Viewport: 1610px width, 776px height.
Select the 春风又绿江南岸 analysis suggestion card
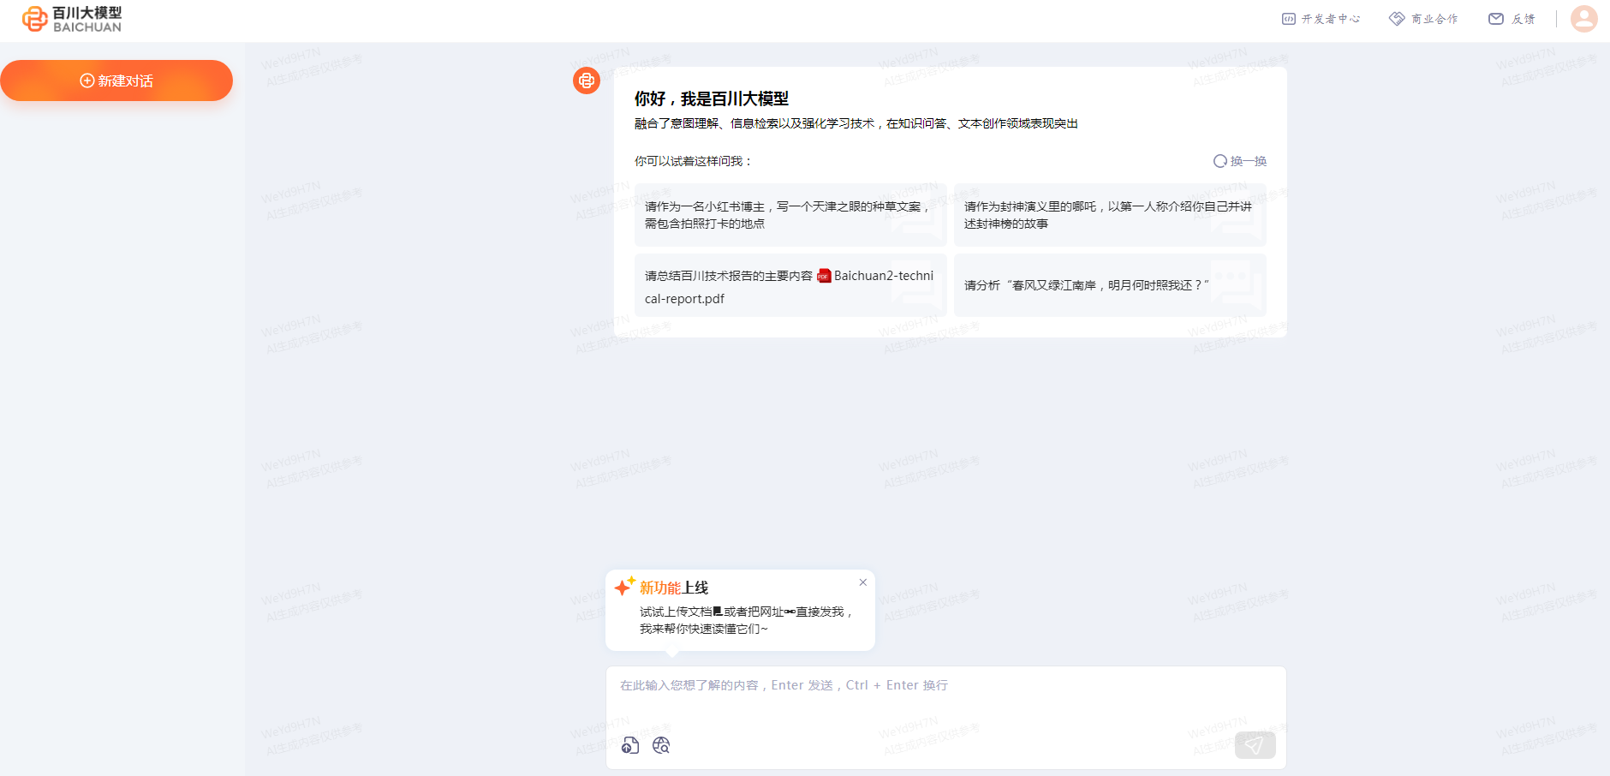(1110, 285)
